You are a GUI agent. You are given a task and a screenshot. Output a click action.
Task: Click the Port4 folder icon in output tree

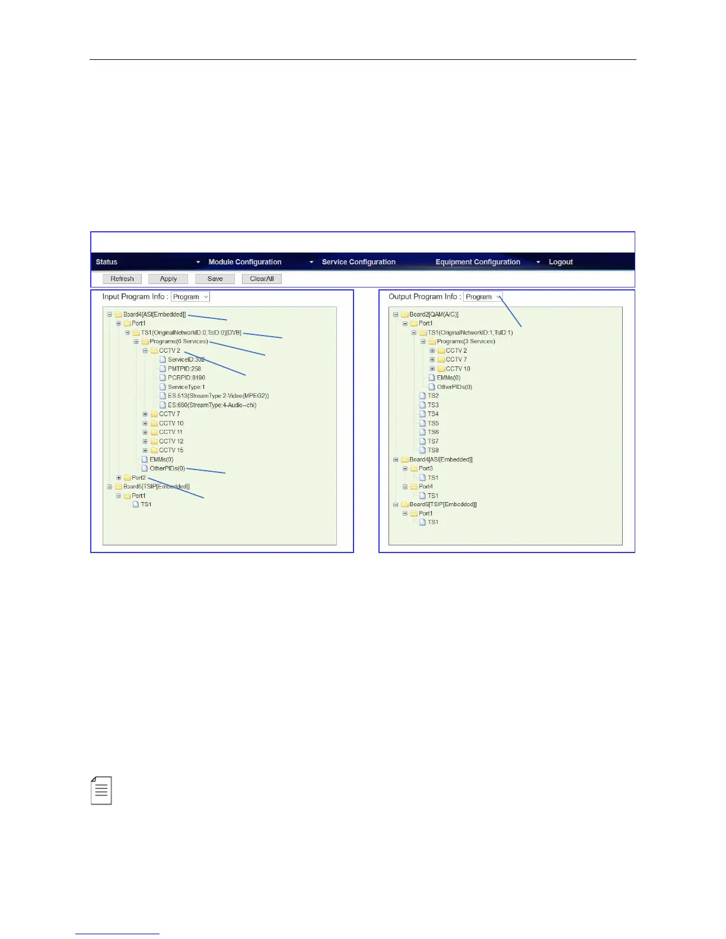(413, 487)
